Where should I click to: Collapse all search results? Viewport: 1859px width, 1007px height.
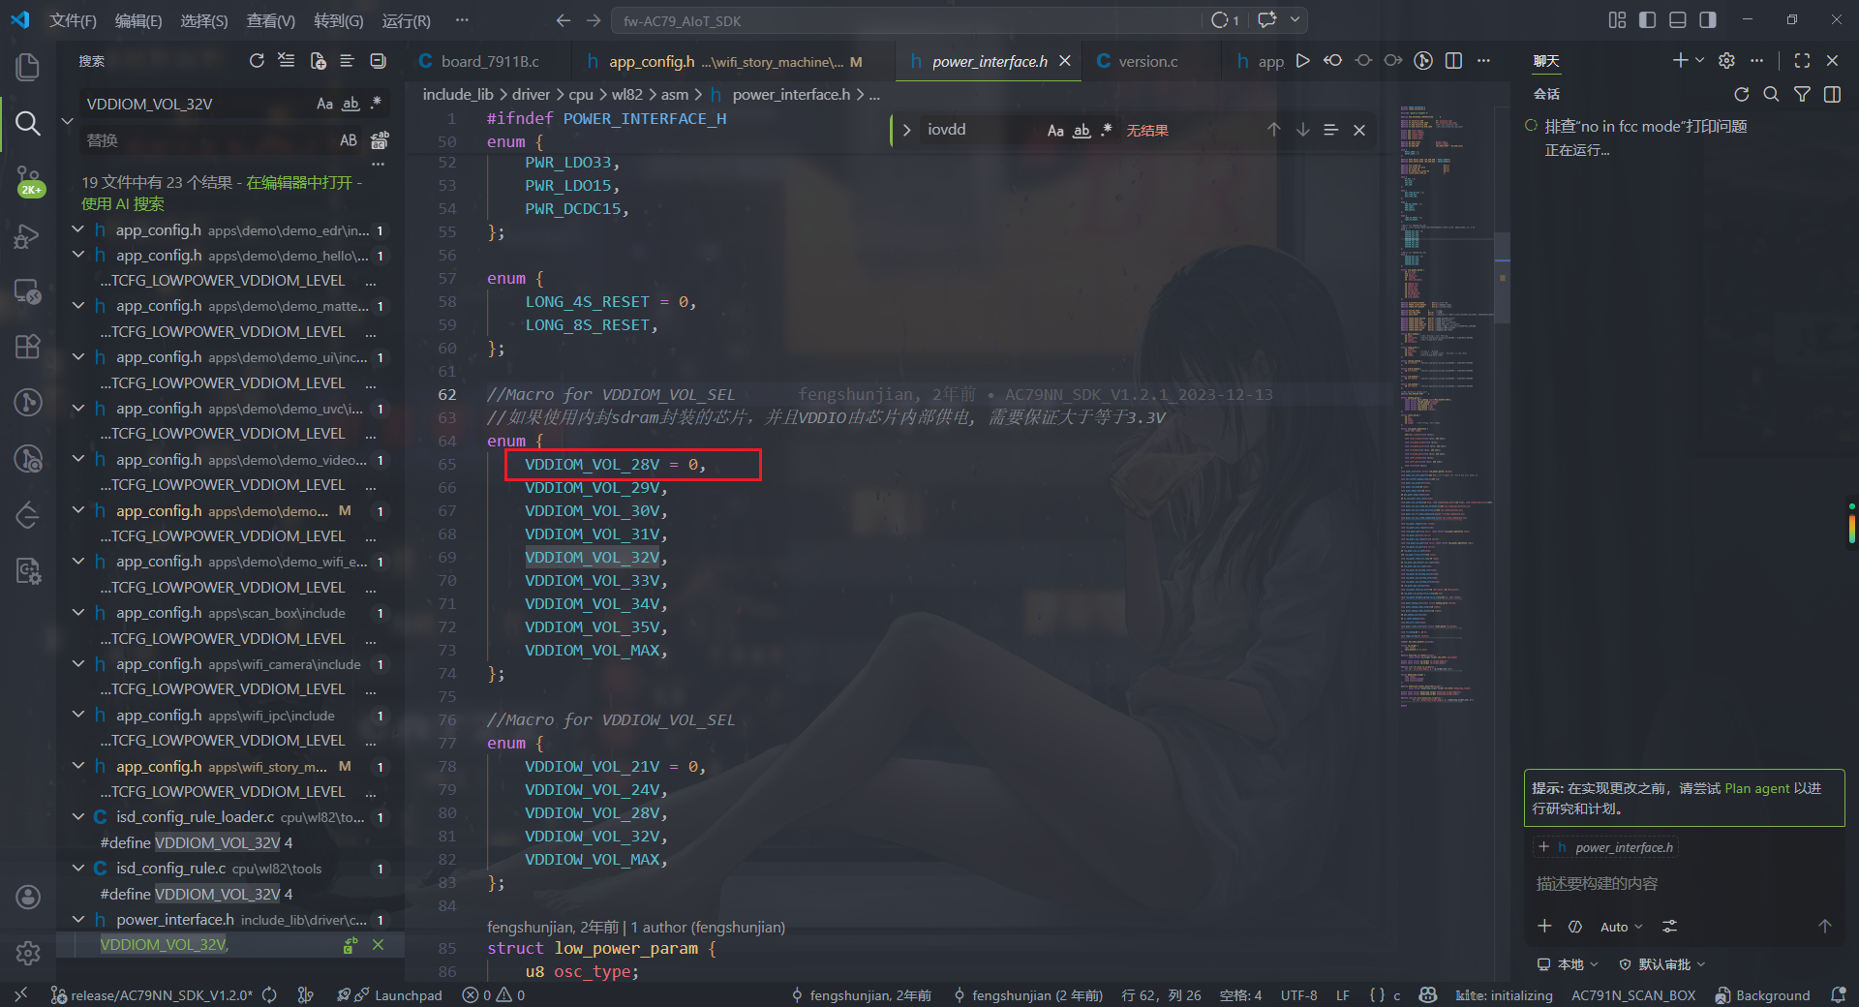pos(378,61)
